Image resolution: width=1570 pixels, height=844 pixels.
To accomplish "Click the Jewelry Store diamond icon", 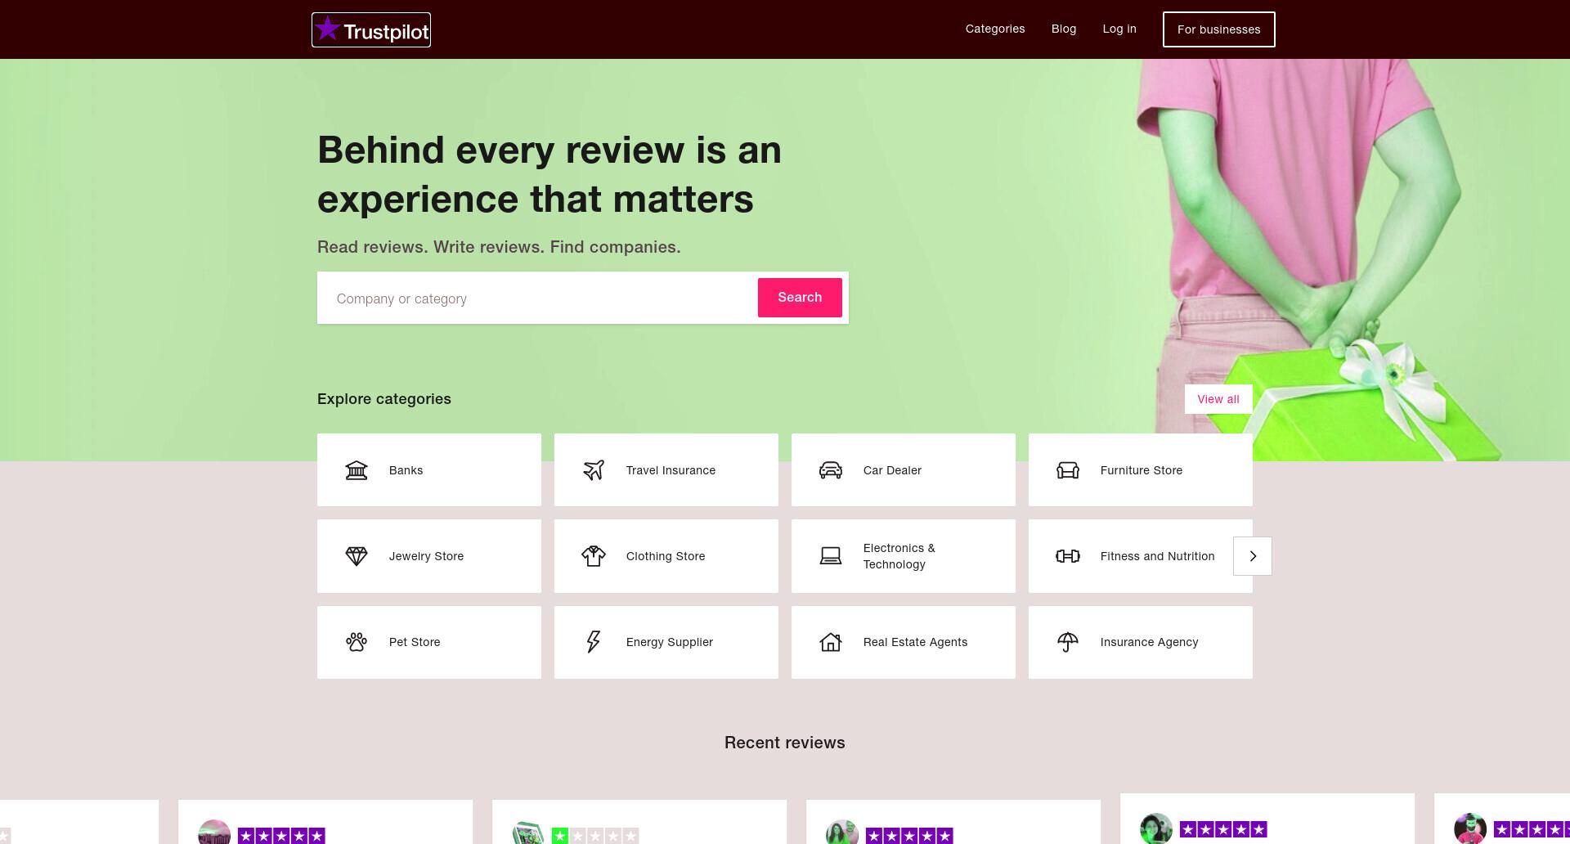I will point(357,556).
